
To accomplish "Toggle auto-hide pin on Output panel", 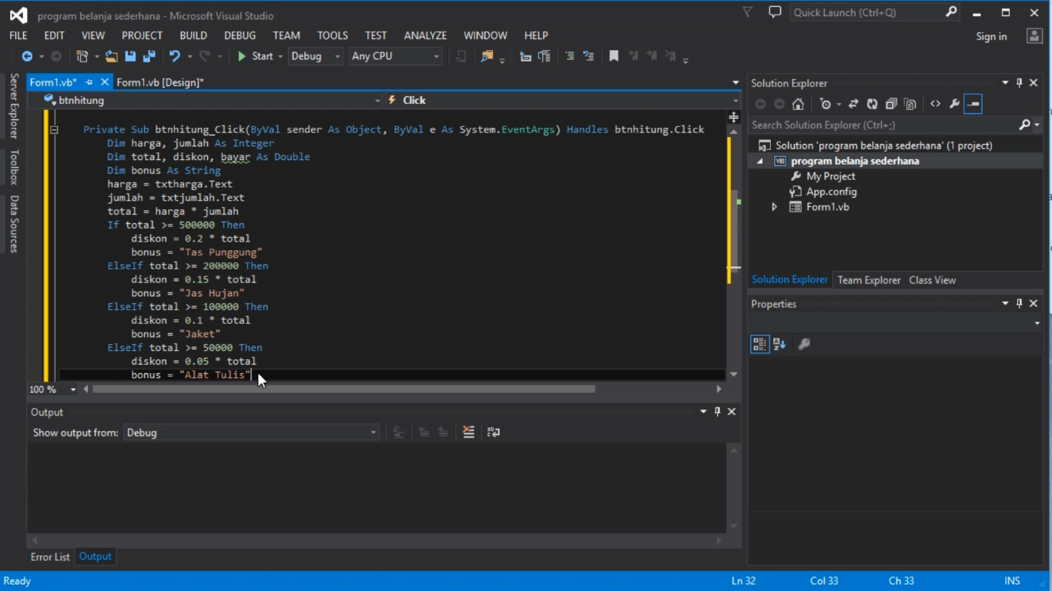I will point(717,412).
